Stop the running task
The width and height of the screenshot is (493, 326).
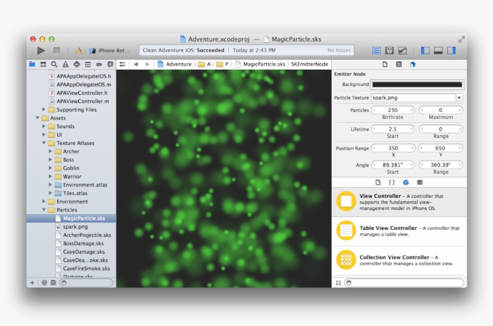[57, 51]
